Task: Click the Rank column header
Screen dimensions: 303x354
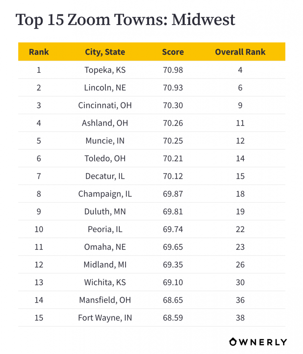Action: pos(39,52)
